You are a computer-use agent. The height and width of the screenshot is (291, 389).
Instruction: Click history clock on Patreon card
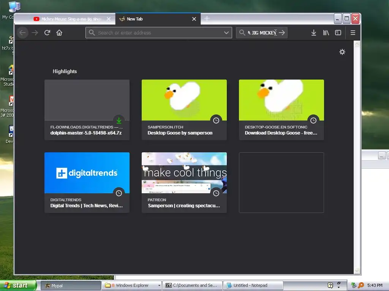[216, 193]
